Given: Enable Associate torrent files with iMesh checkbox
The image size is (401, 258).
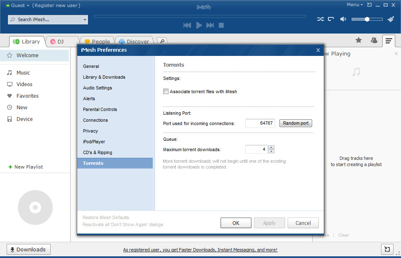Looking at the screenshot, I should pyautogui.click(x=166, y=92).
